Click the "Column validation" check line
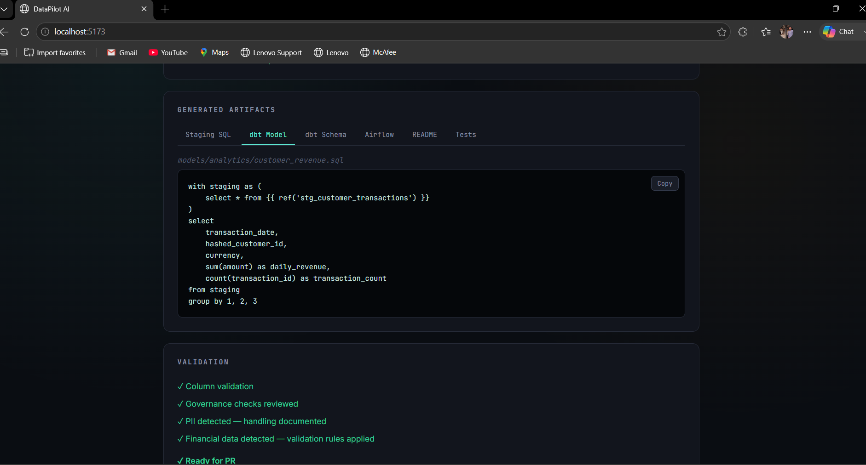The height and width of the screenshot is (465, 866). click(x=215, y=386)
